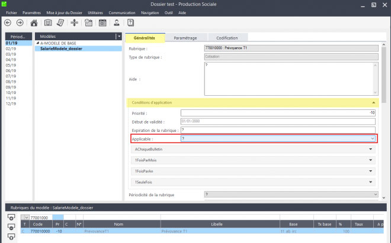Open the Outil menu

[169, 12]
